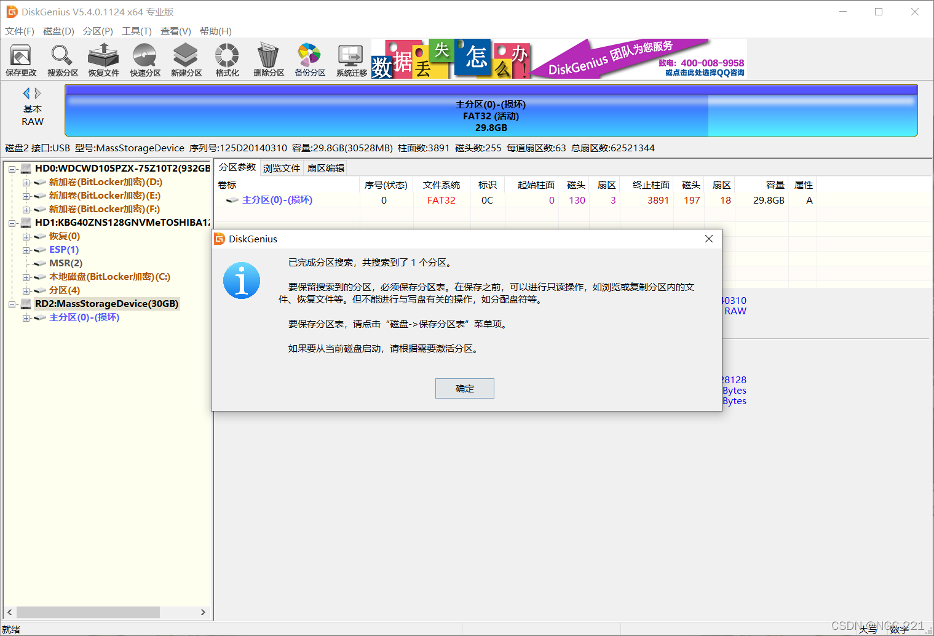Screen dimensions: 934x636
Task: Expand the 新加卷(F:) tree node
Action: pyautogui.click(x=26, y=210)
